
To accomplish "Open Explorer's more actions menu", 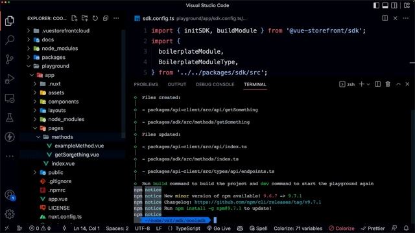I will click(116, 18).
